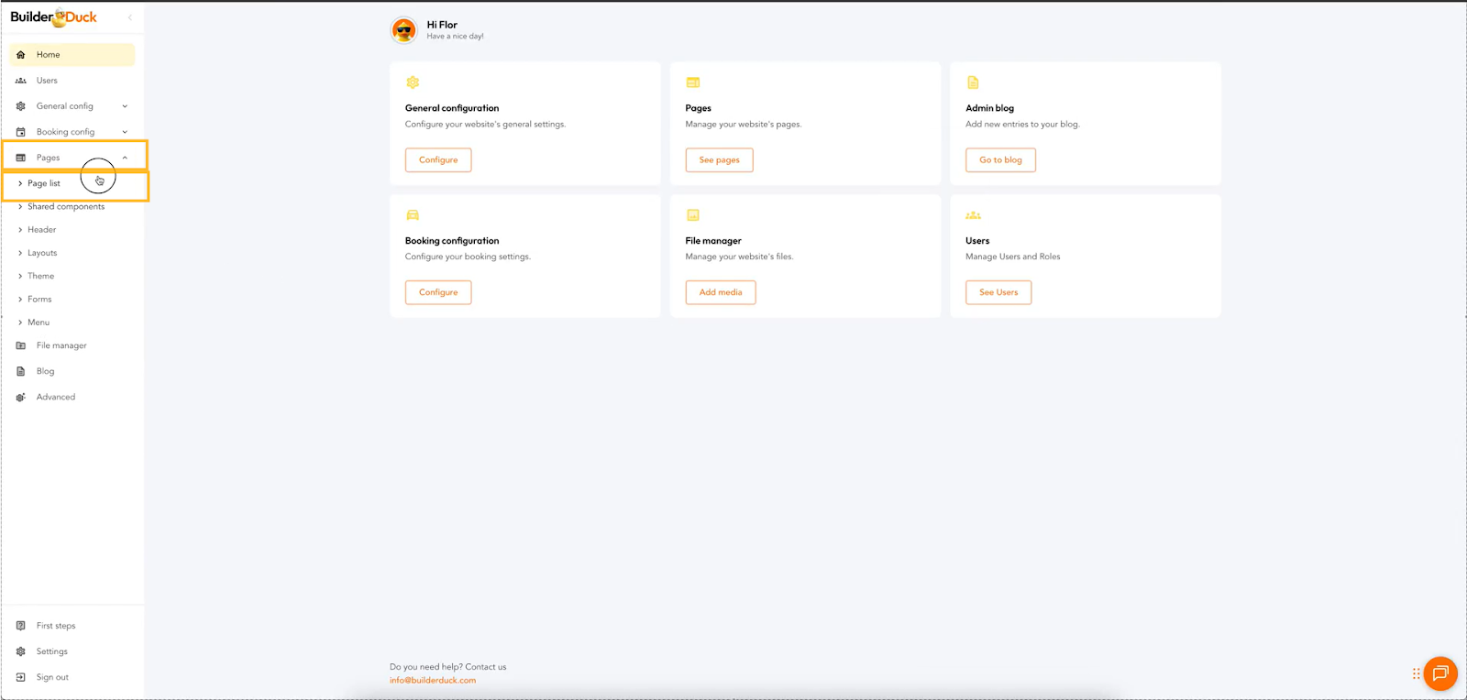
Task: Click the Users icon in sidebar
Action: 21,81
